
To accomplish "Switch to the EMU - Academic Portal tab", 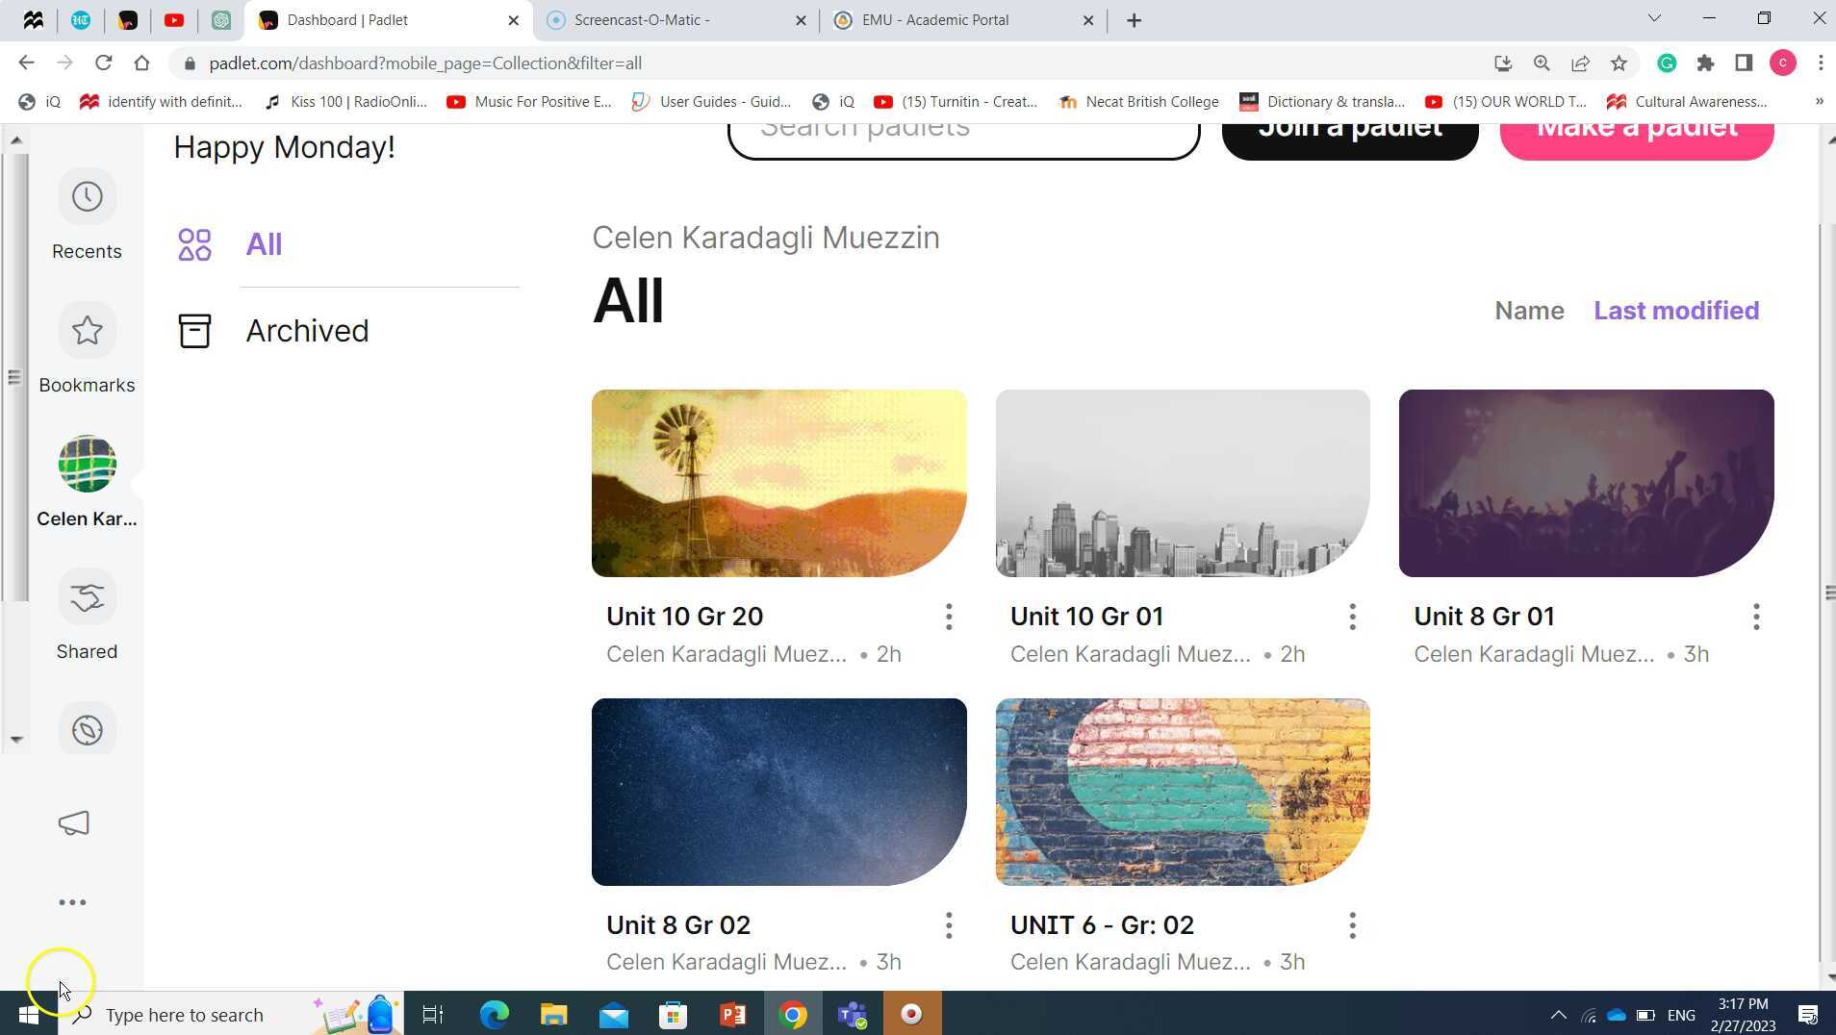I will tap(934, 19).
